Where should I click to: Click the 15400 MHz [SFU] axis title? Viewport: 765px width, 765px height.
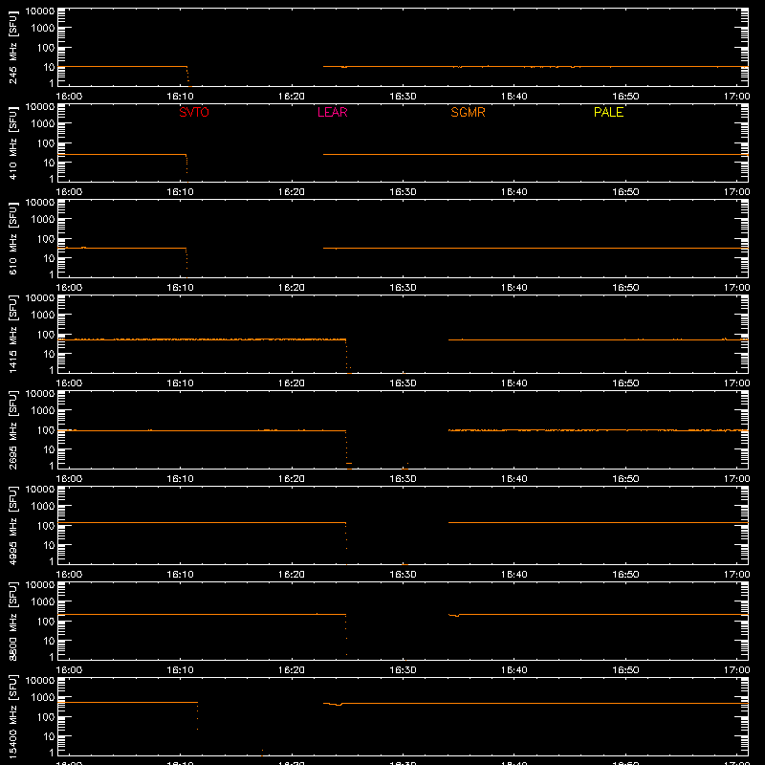[12, 717]
